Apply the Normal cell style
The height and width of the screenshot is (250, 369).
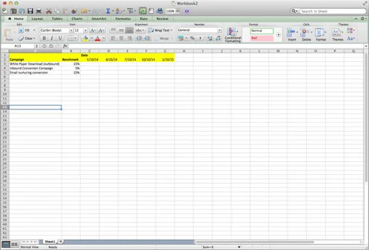click(x=261, y=31)
